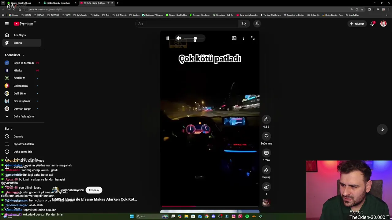This screenshot has width=392, height=220.
Task: Open the ÖZGÜR X channel
Action: pyautogui.click(x=21, y=78)
